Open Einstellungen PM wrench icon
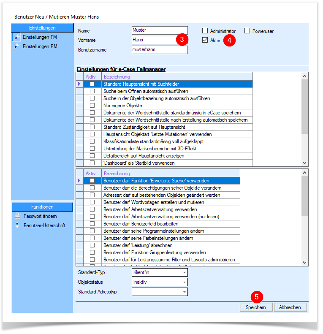The height and width of the screenshot is (334, 323). [x=16, y=46]
